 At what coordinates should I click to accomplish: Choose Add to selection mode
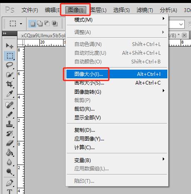40,24
